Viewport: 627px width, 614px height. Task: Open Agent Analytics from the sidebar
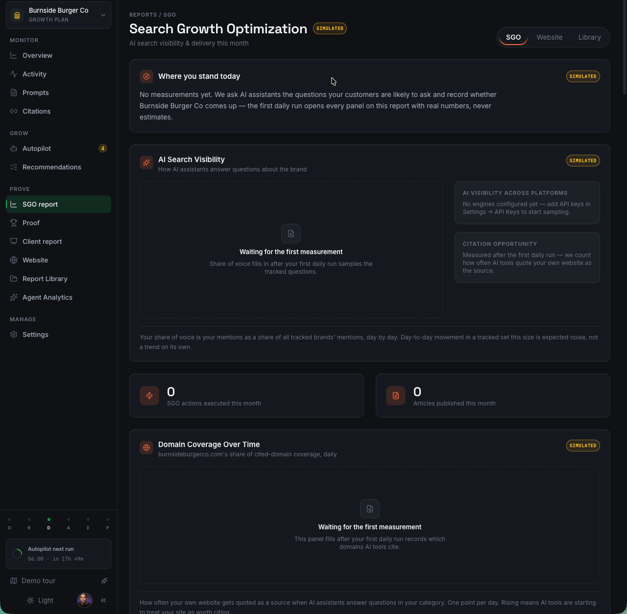58,297
